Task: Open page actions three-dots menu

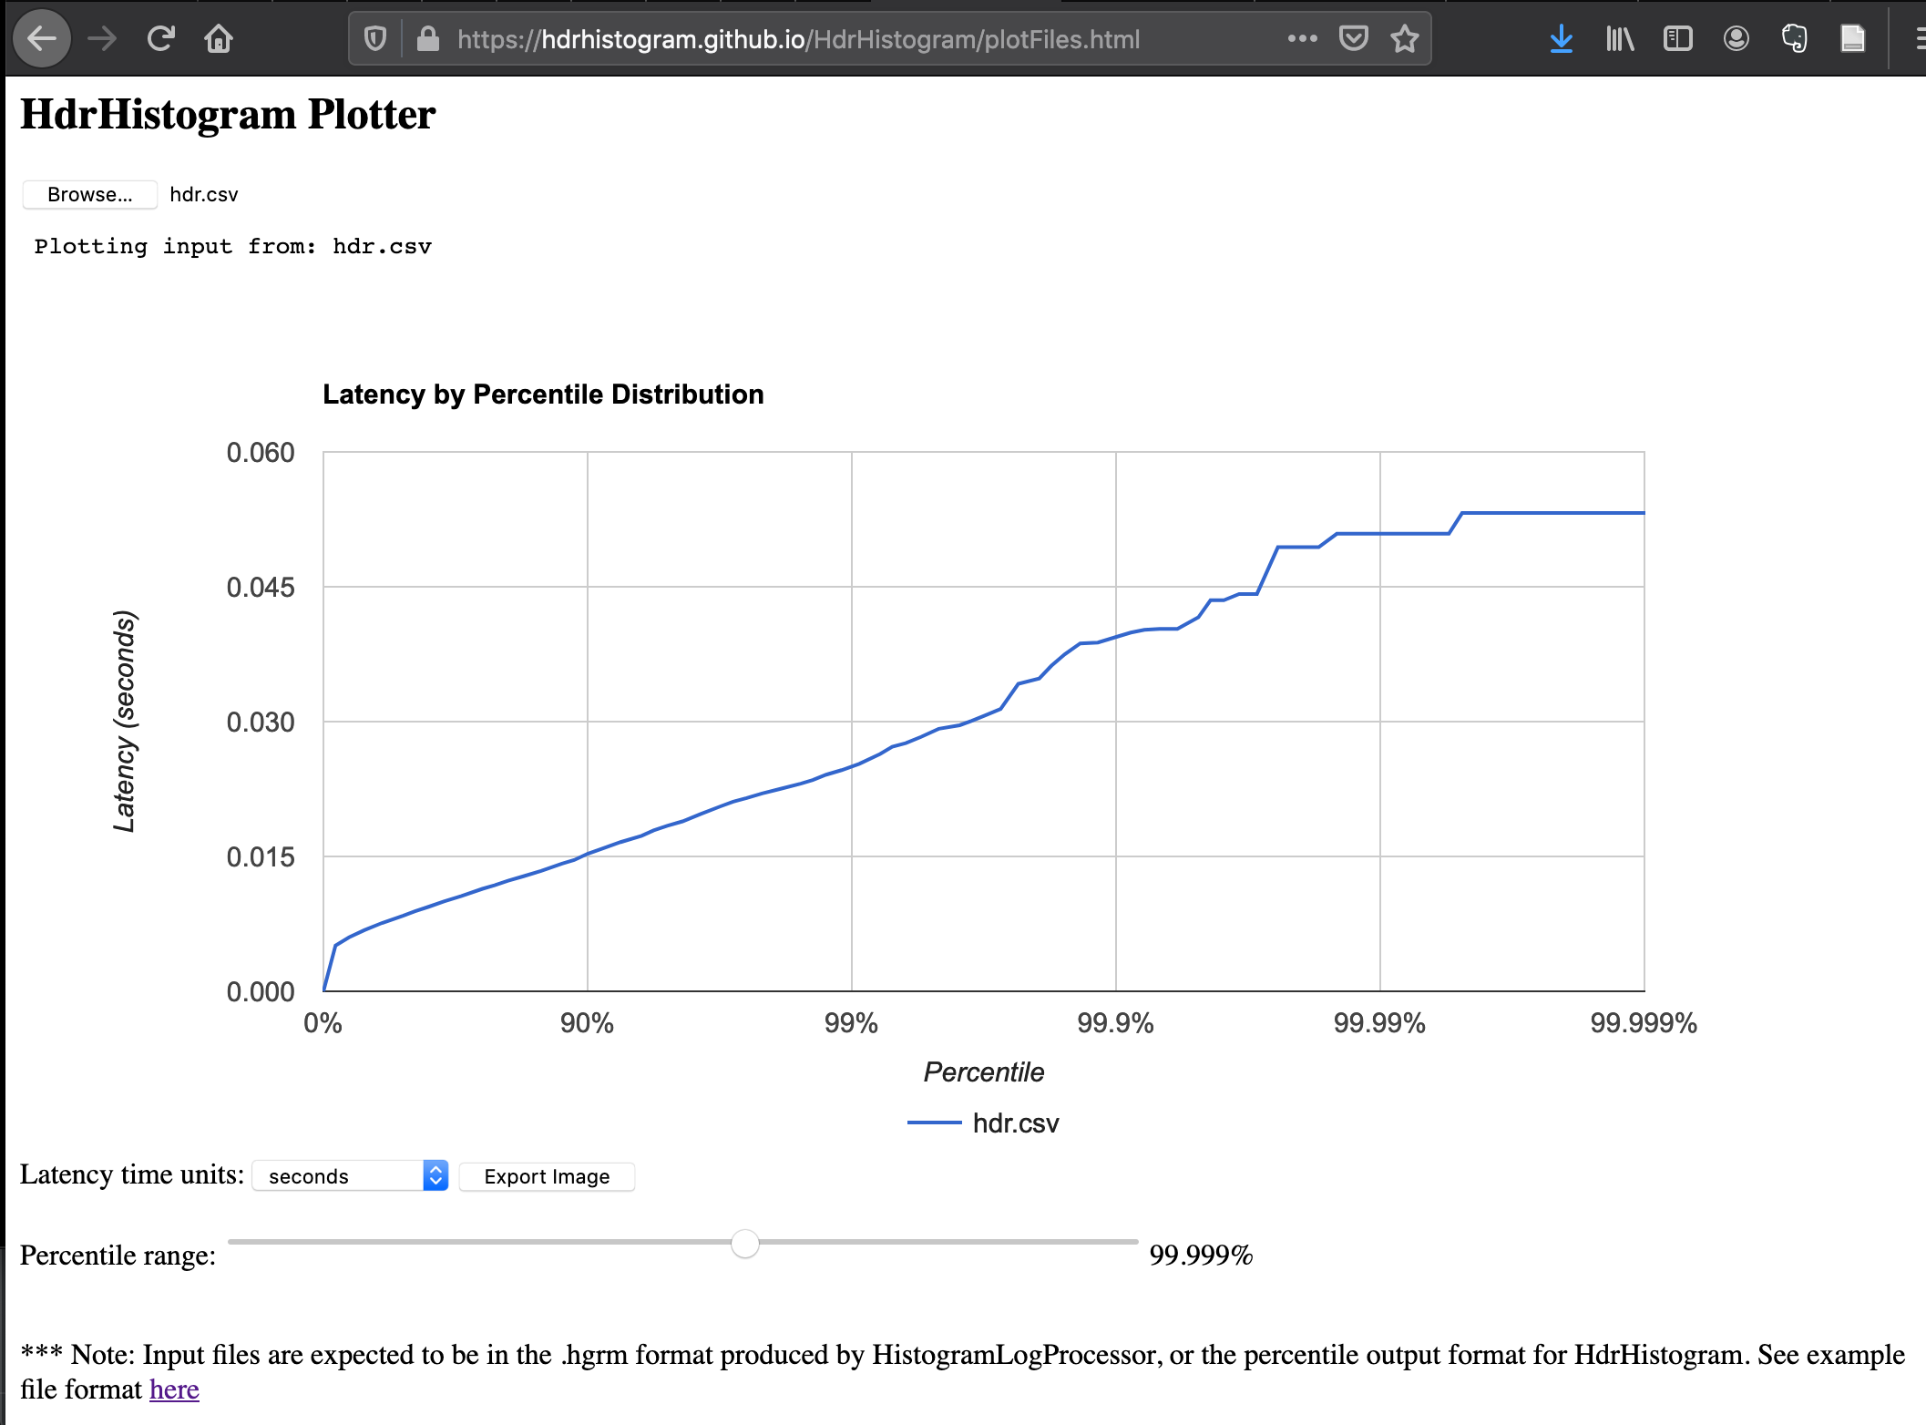Action: point(1302,39)
